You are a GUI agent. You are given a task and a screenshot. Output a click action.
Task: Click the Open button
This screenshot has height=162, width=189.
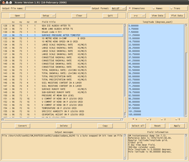(17, 16)
